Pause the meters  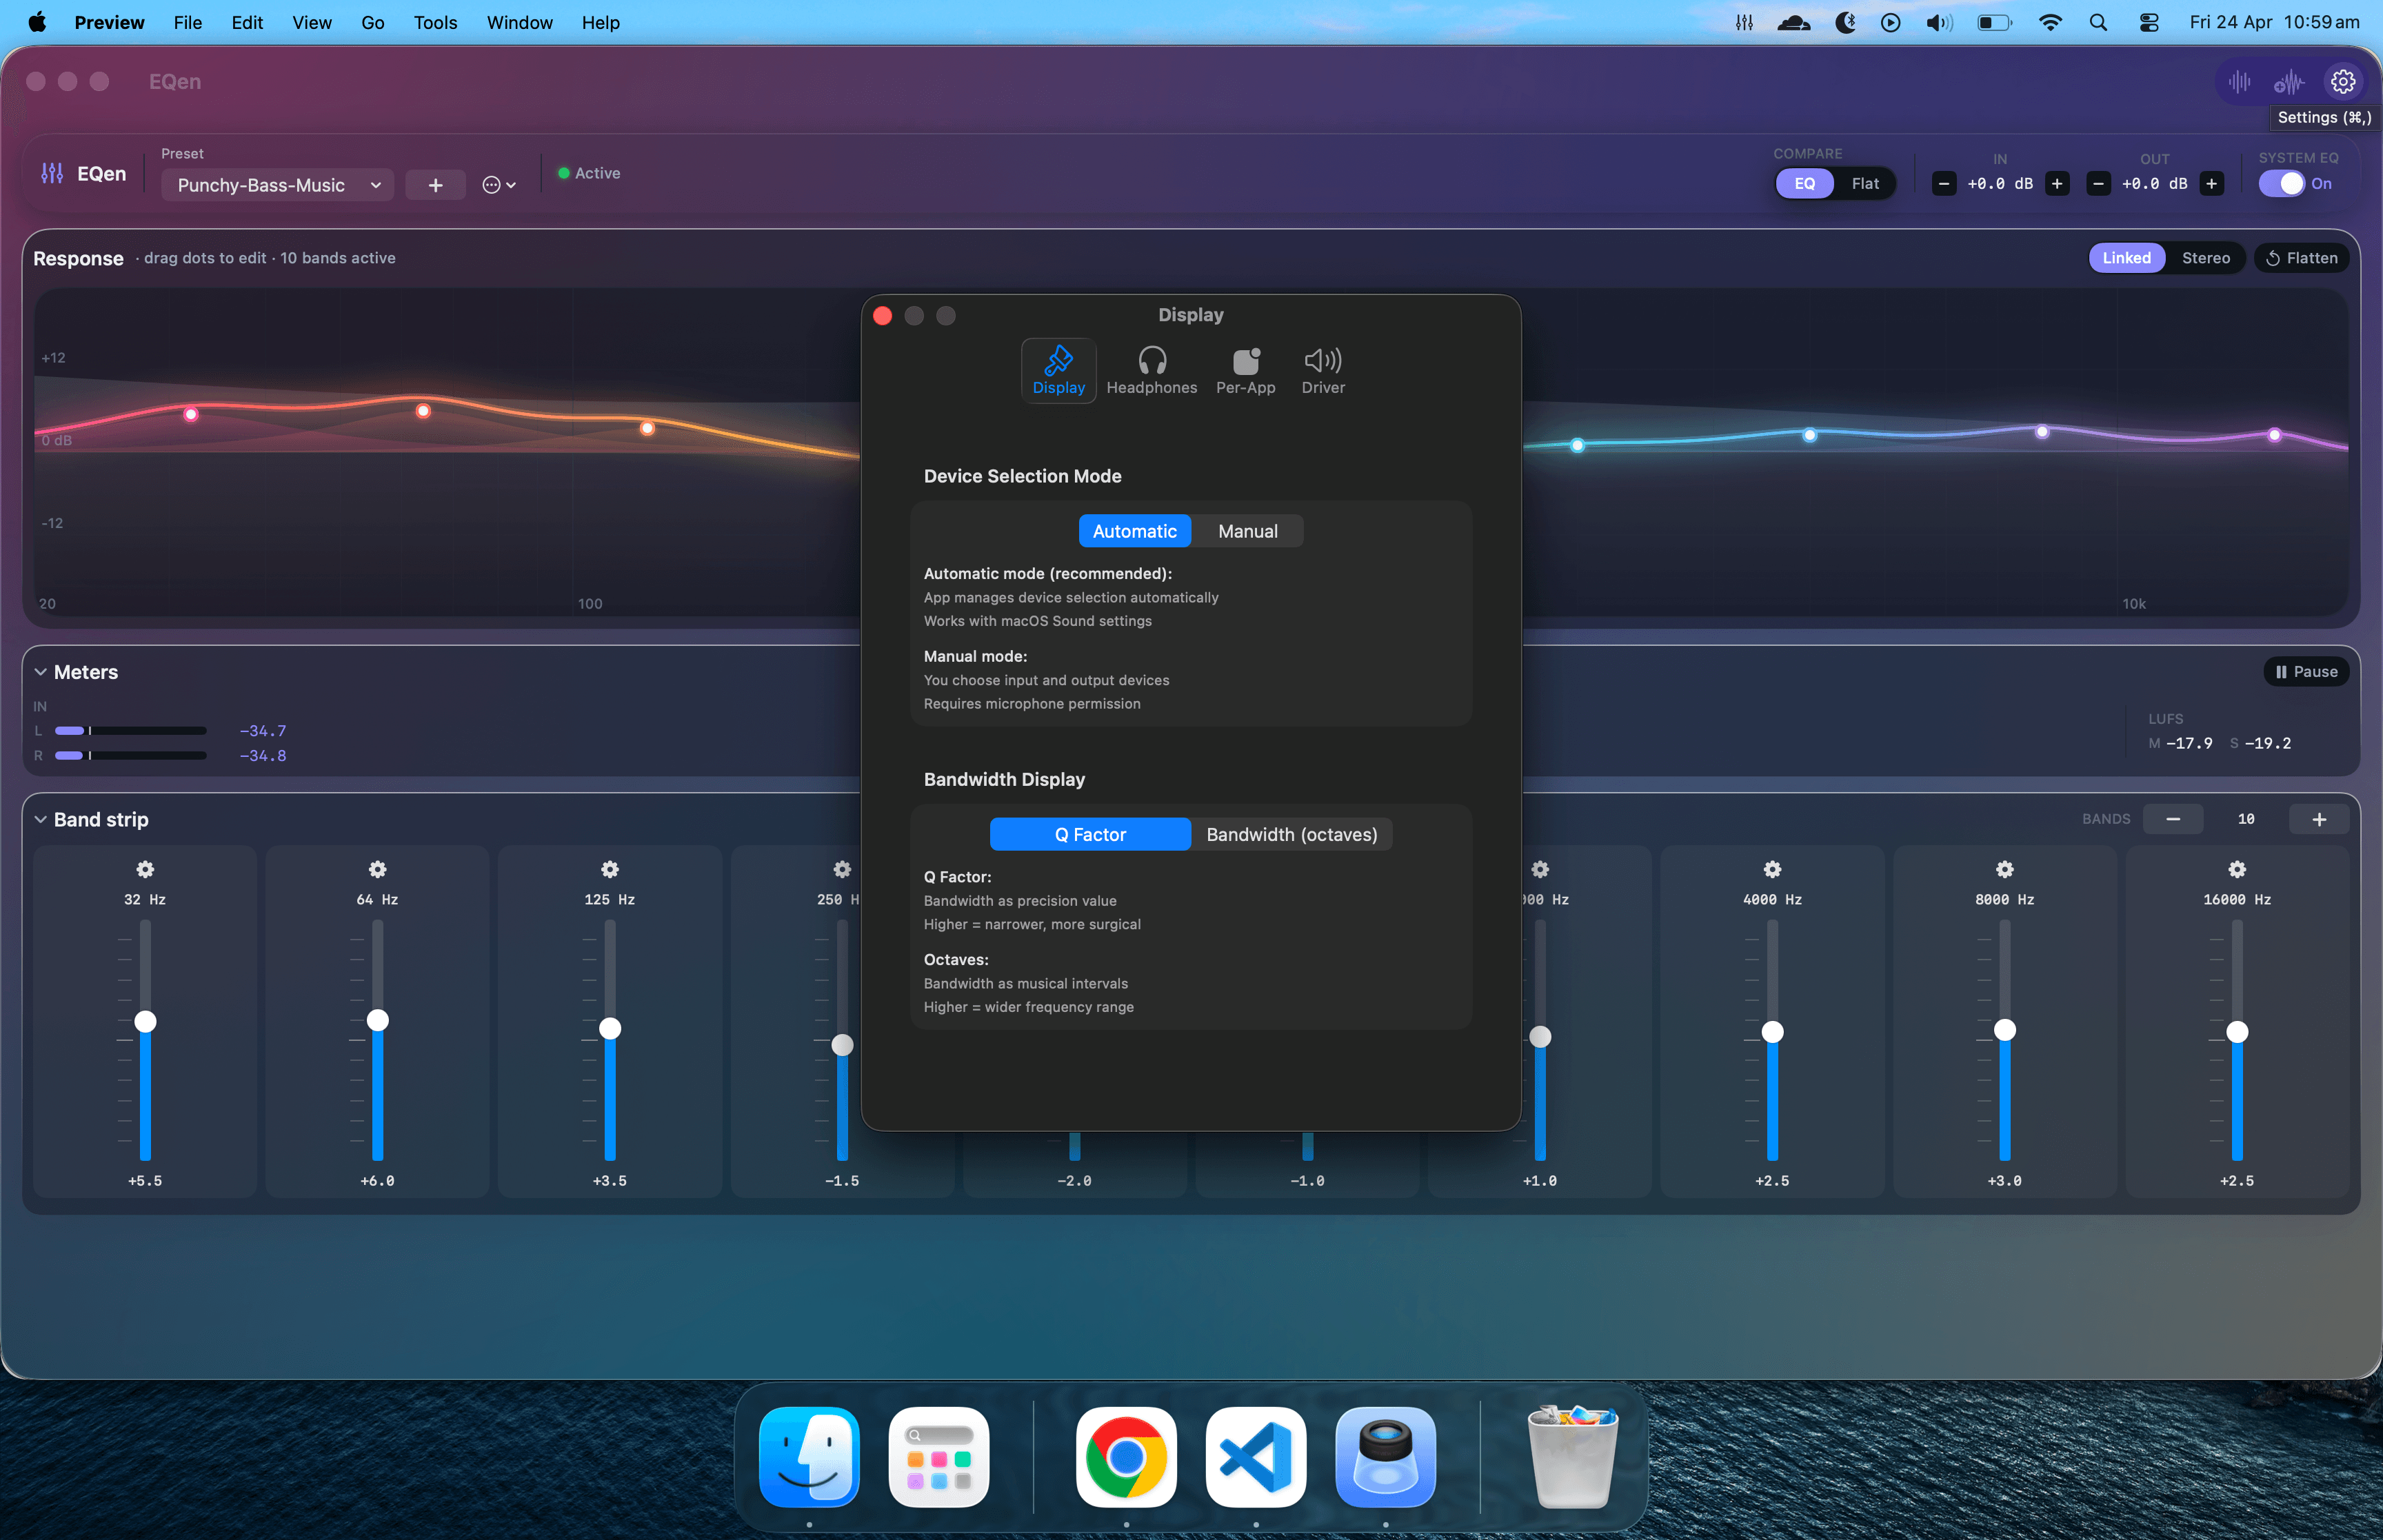click(x=2306, y=672)
